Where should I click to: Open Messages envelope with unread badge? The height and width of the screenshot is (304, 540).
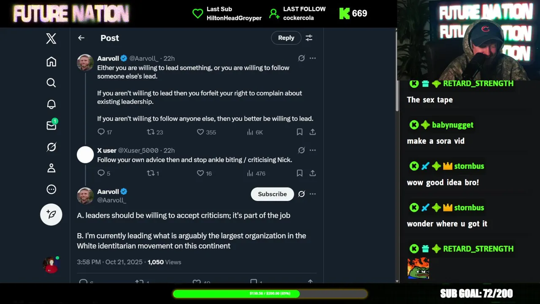51,125
